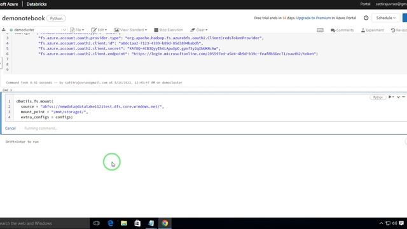Open the Edit menu

pos(99,30)
